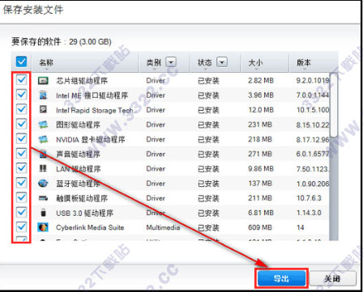Uncheck the 图形驱动程序 checkbox
Screen dimensions: 363x292
(21, 124)
